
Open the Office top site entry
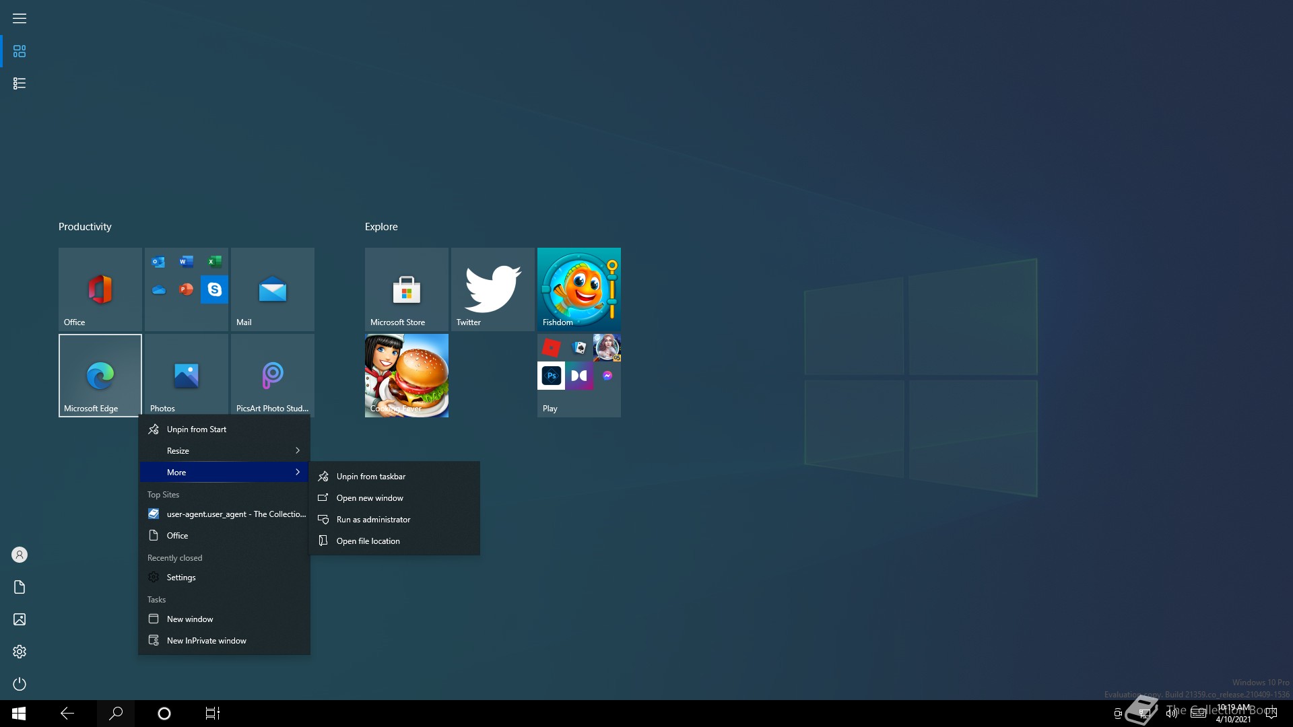point(224,536)
